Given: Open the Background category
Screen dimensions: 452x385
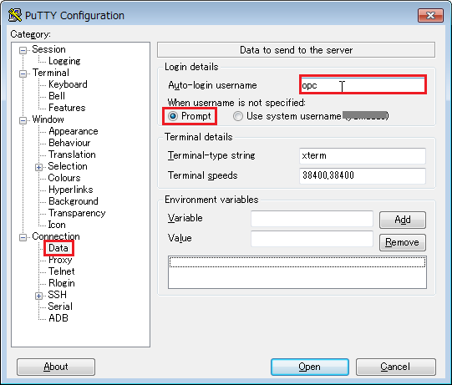Looking at the screenshot, I should (x=74, y=201).
